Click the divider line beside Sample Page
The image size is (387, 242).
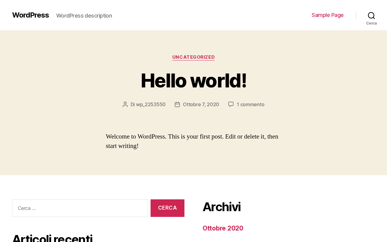click(x=356, y=15)
